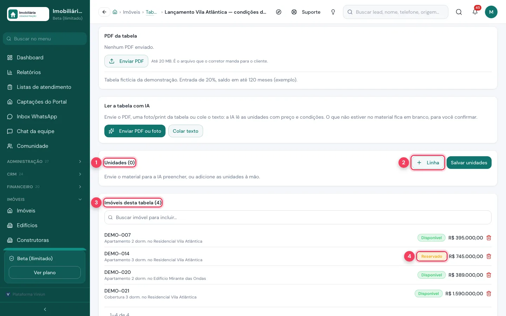Click the Reservado status badge for DEMO-014
The height and width of the screenshot is (316, 506).
(432, 256)
